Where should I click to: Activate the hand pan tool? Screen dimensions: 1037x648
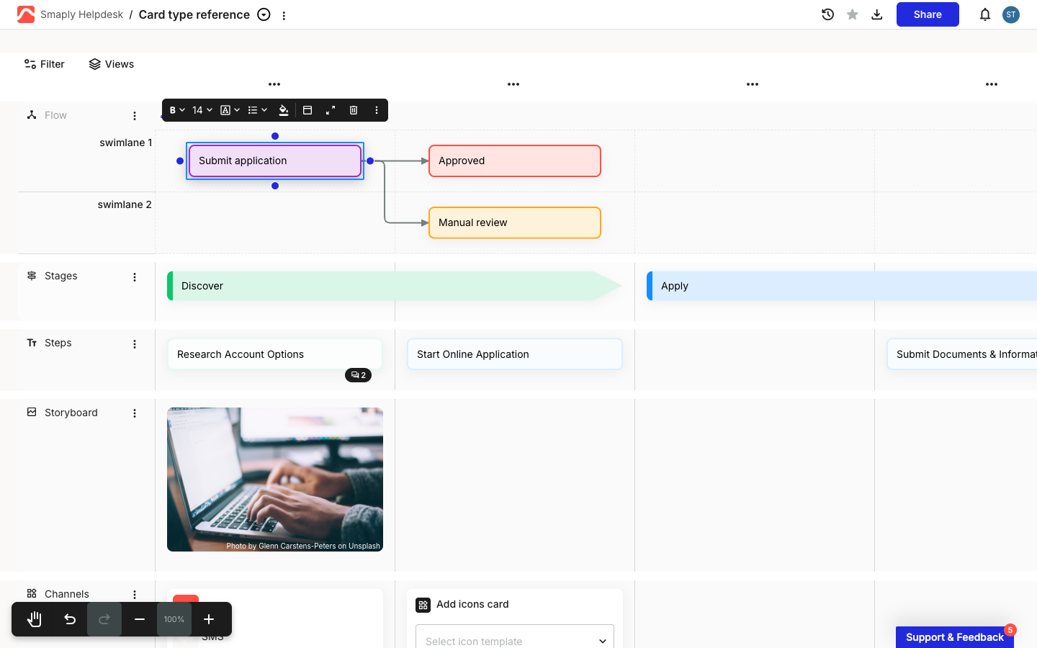tap(35, 619)
